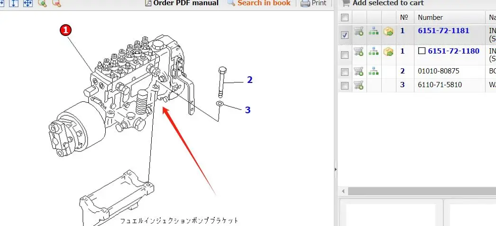Image resolution: width=496 pixels, height=226 pixels.
Task: Add 01010-80875 to cart icon
Action: coord(358,72)
